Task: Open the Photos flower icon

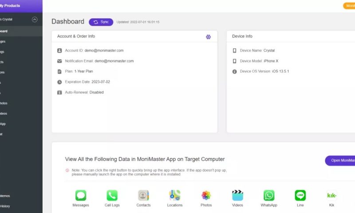Action: (x=206, y=195)
